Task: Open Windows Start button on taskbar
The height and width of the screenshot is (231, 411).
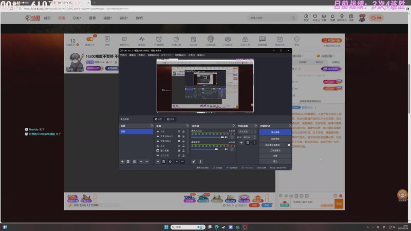Action: click(166, 227)
